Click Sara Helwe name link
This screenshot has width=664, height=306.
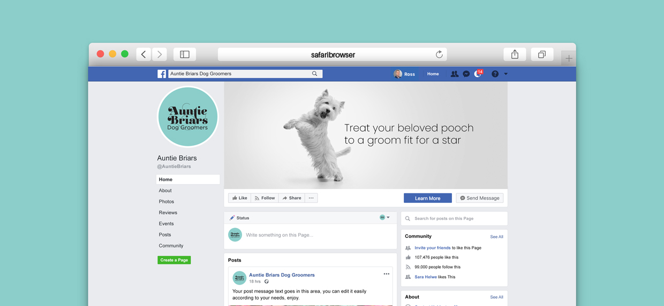(x=426, y=277)
